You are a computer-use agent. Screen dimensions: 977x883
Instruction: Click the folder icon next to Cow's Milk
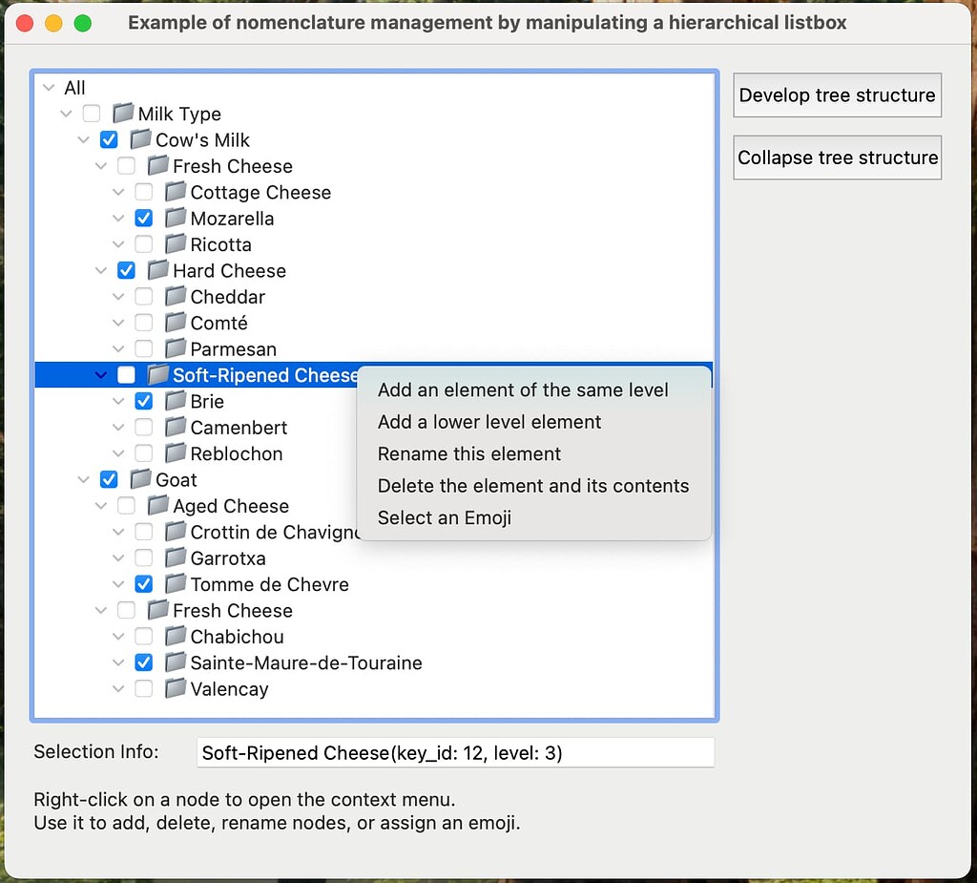(x=139, y=139)
